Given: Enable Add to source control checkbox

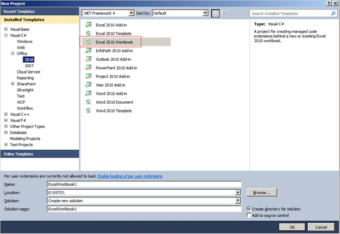Looking at the screenshot, I should click(249, 215).
